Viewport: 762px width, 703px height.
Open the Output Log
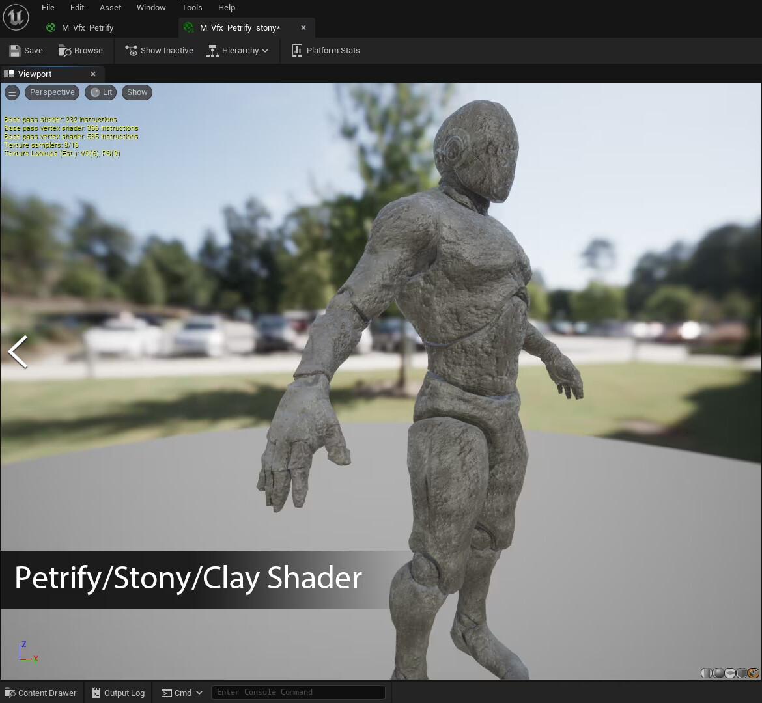coord(119,693)
